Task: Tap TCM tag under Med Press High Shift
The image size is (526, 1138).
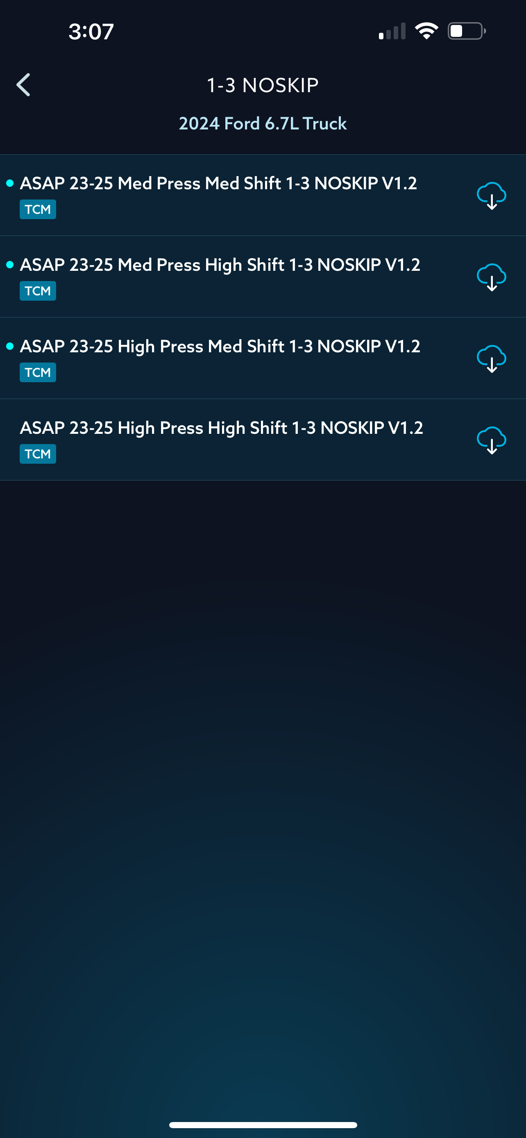Action: coord(38,291)
